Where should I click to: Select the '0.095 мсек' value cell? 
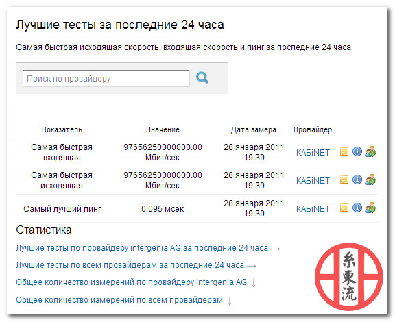point(163,209)
